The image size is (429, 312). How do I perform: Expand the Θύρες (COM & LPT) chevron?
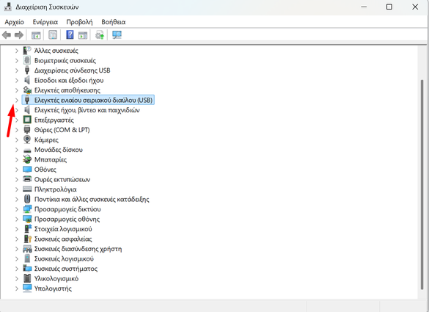pos(16,130)
